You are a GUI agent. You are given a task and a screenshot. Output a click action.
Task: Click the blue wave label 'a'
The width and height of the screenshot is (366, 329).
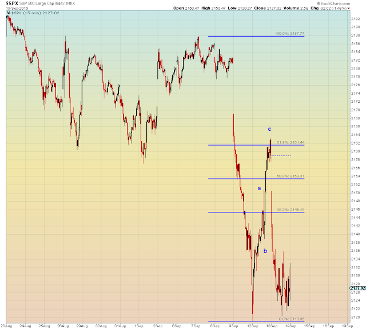[259, 188]
